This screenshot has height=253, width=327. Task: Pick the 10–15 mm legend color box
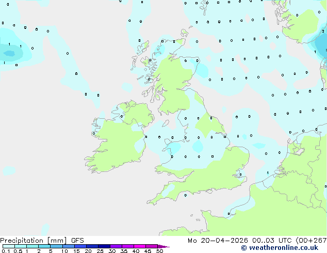pos(69,246)
